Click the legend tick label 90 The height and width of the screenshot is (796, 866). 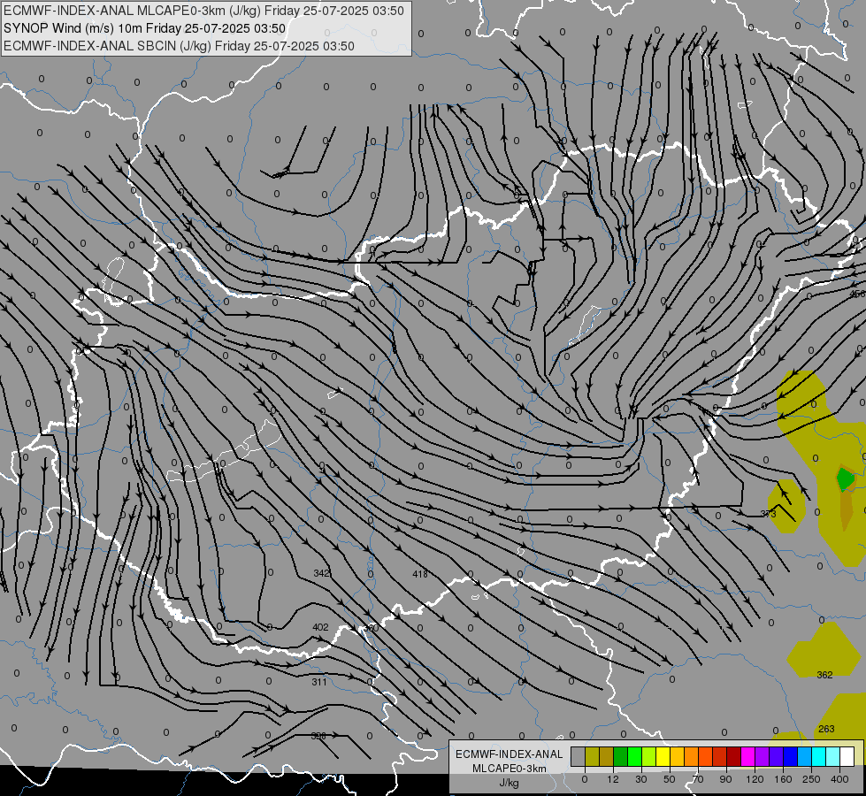coord(725,779)
